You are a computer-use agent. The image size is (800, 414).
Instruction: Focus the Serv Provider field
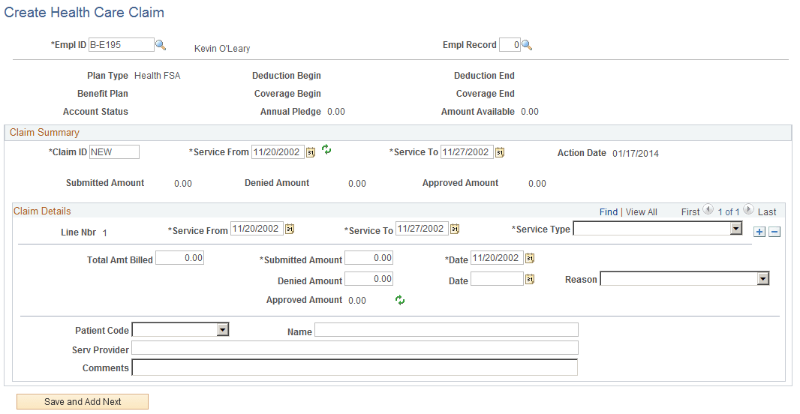click(x=355, y=348)
